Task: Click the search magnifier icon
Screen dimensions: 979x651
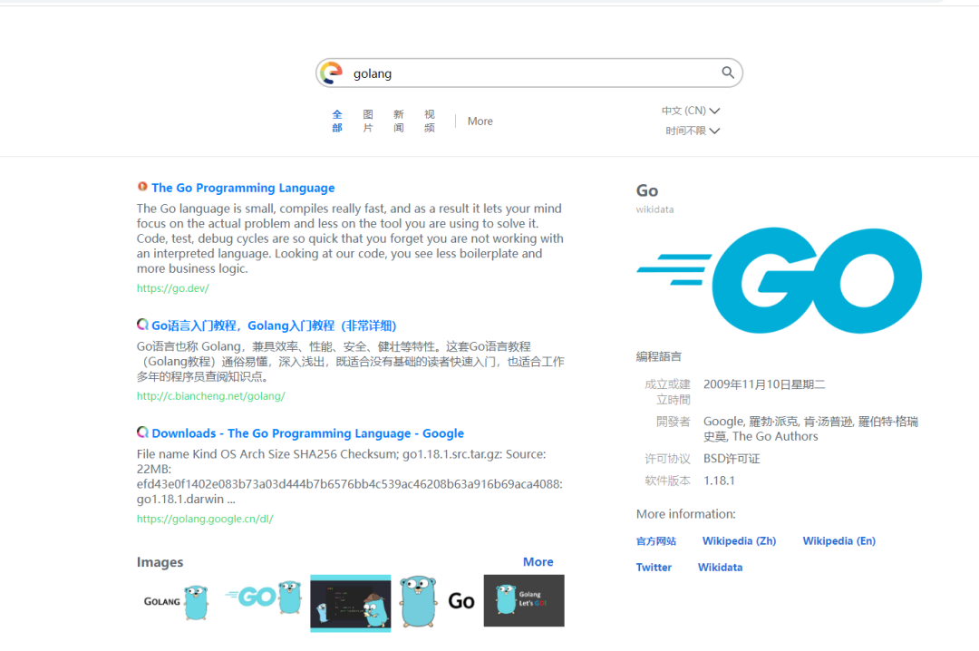Action: coord(727,73)
